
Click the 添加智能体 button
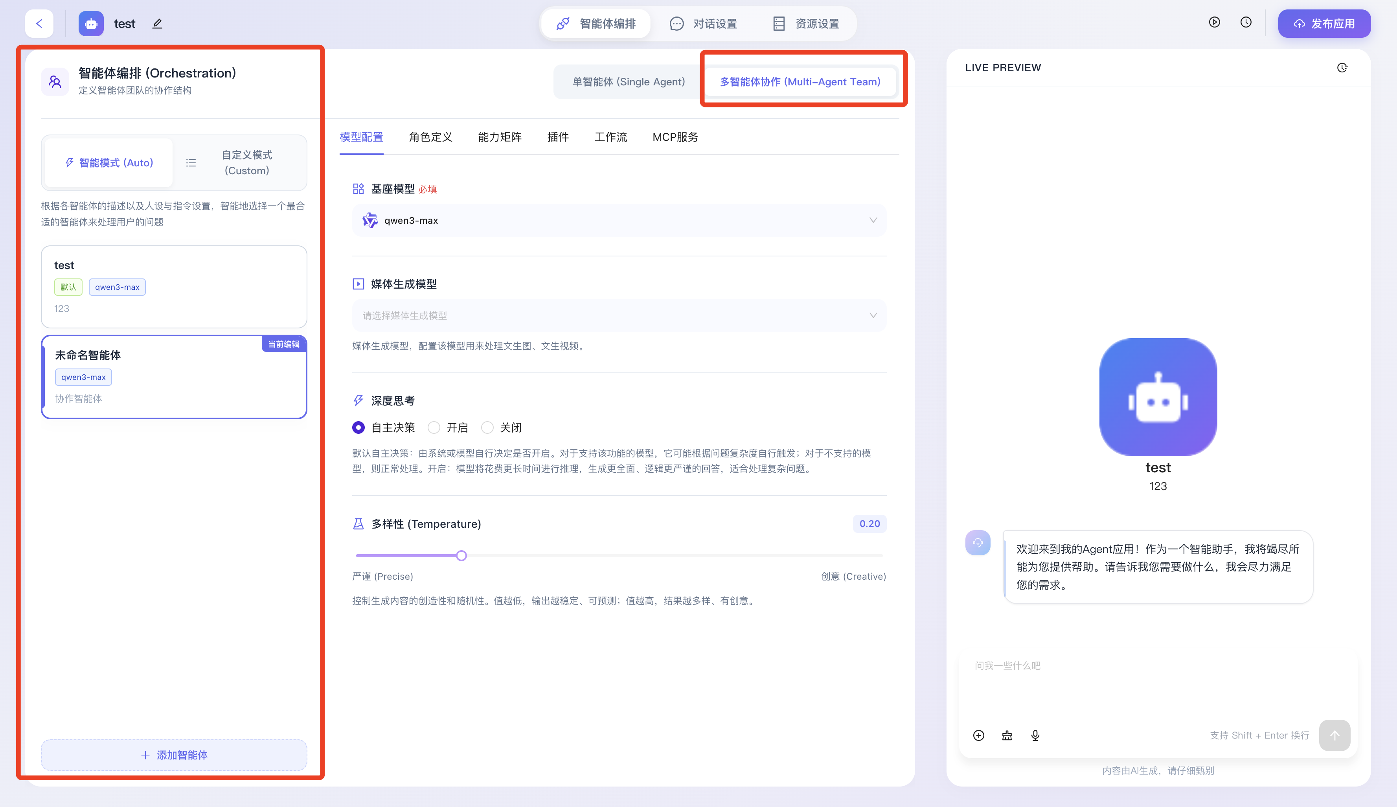click(x=174, y=755)
